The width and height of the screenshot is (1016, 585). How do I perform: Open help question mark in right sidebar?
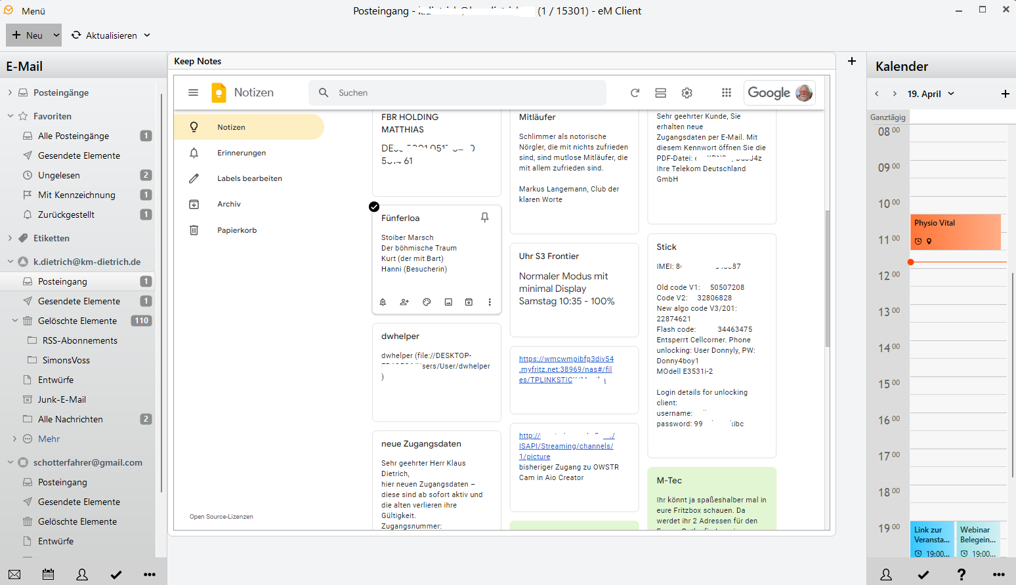click(x=961, y=575)
